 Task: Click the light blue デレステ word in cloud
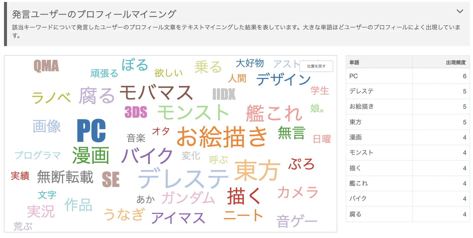point(183,178)
